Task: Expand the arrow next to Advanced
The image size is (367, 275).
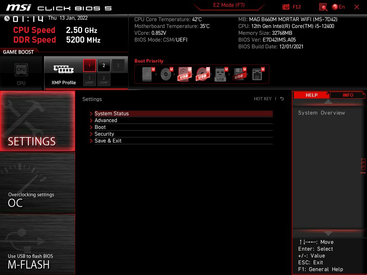Action: pyautogui.click(x=91, y=120)
